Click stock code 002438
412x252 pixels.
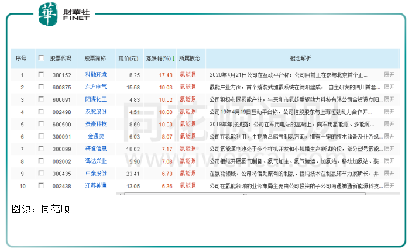click(62, 186)
